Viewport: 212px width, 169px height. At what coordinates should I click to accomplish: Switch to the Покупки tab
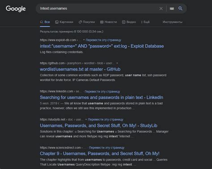[x=87, y=22]
